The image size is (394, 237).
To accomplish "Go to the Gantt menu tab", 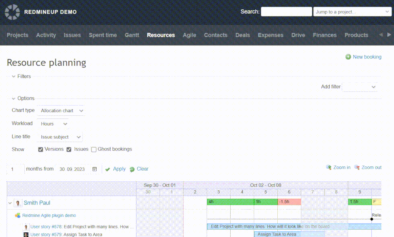I will (x=132, y=35).
